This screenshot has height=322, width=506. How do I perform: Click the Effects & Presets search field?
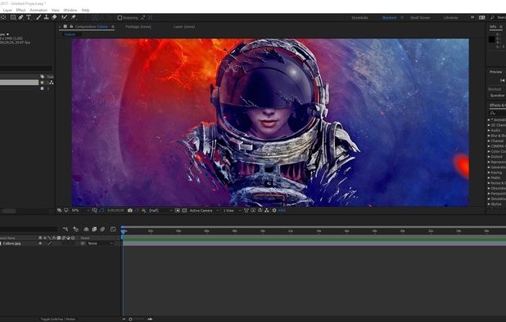[x=498, y=113]
